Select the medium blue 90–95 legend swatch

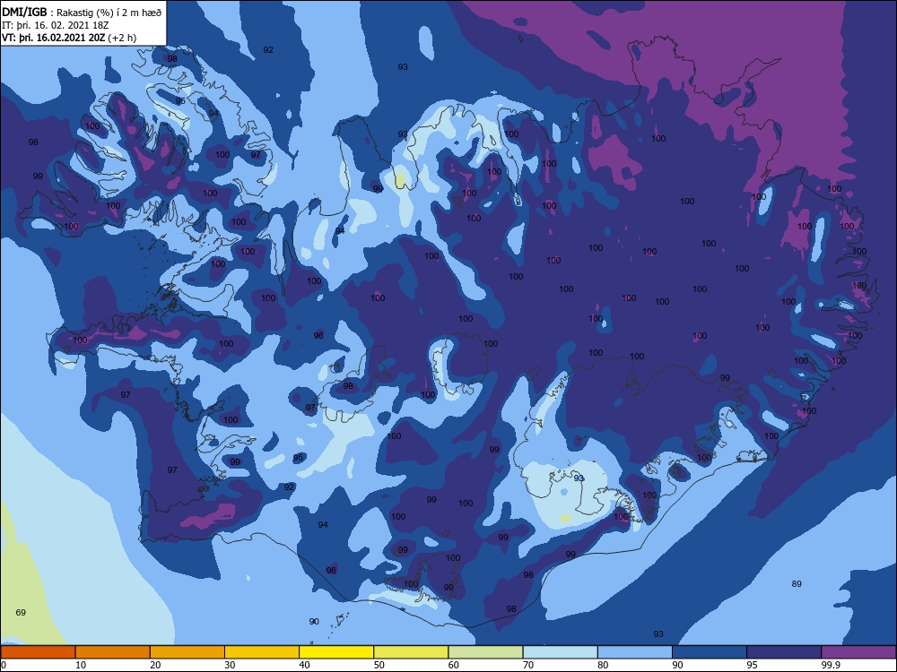click(710, 652)
